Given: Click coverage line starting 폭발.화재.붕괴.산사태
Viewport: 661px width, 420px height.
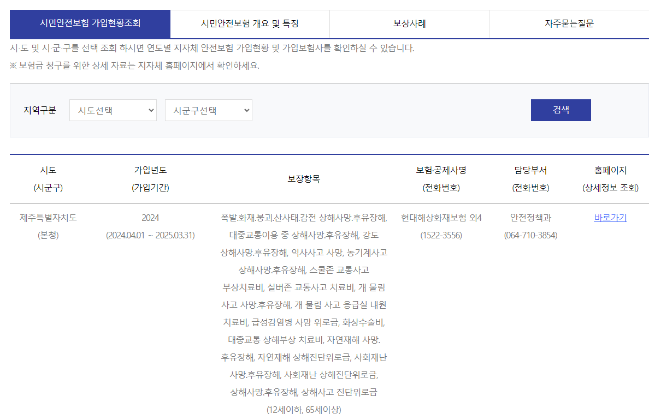Looking at the screenshot, I should (x=304, y=218).
